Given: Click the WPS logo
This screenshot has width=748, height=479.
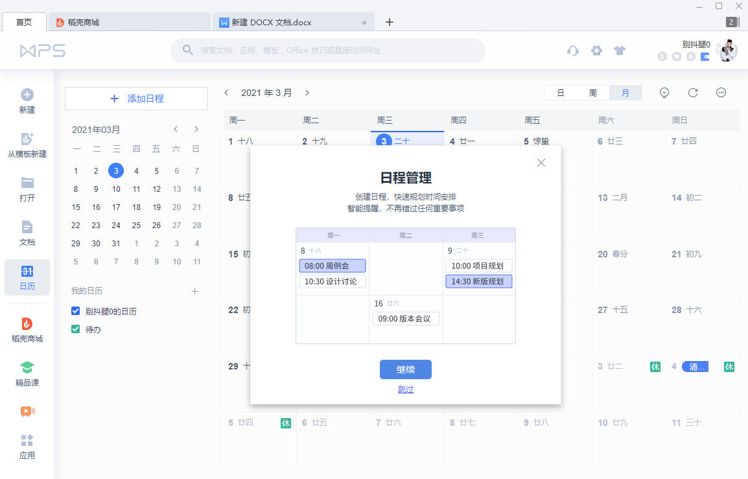Looking at the screenshot, I should point(43,51).
